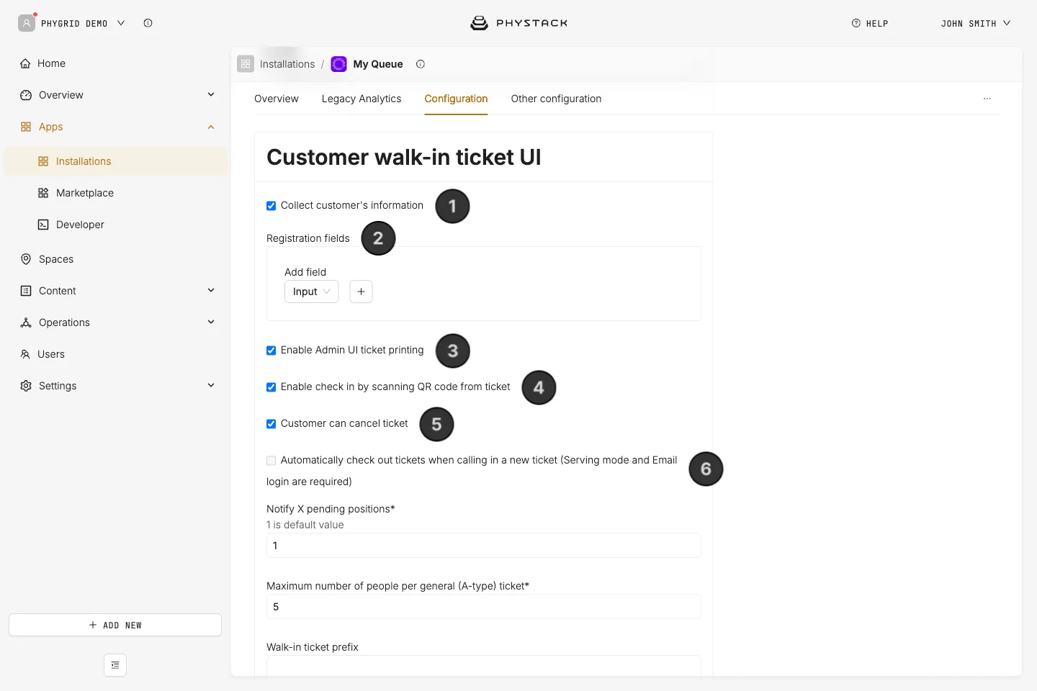Click the ADD NEW button
Viewport: 1037px width, 691px height.
pos(115,625)
